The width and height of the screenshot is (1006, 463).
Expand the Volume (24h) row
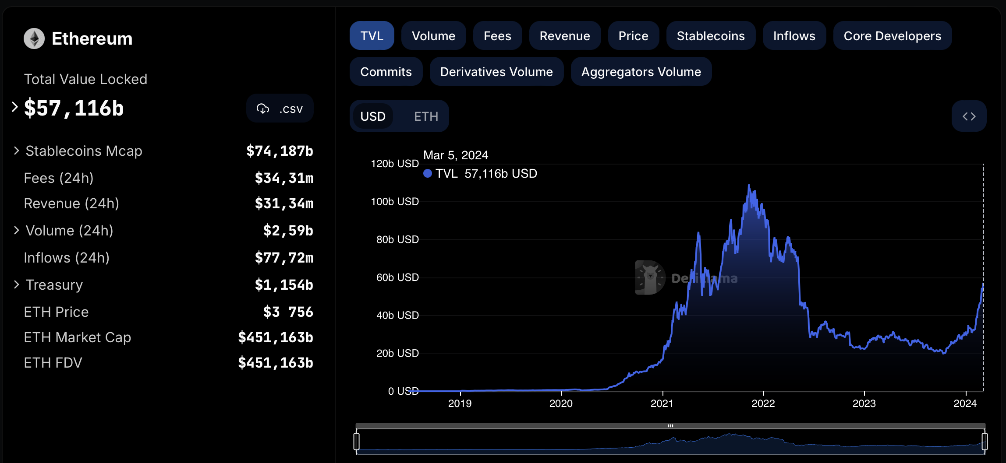[x=17, y=231]
